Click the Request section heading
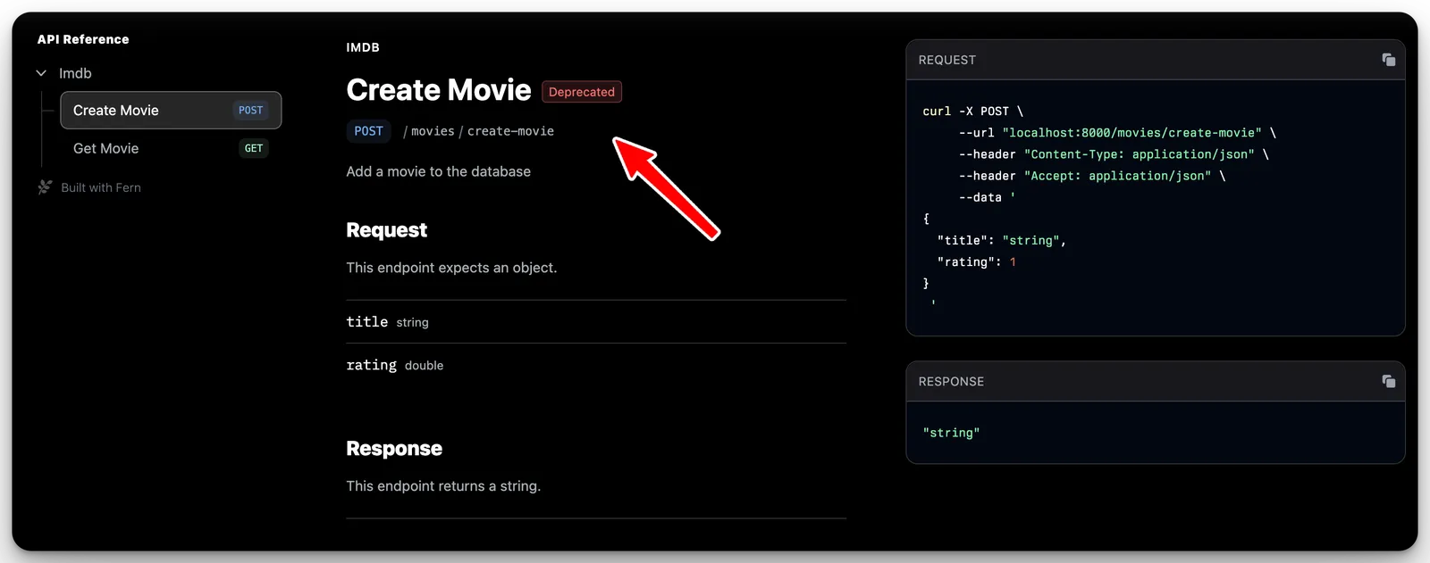This screenshot has height=563, width=1430. (x=387, y=230)
